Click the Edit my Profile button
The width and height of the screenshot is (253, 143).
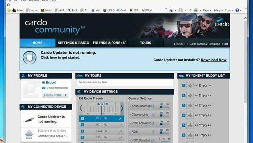tap(55, 95)
